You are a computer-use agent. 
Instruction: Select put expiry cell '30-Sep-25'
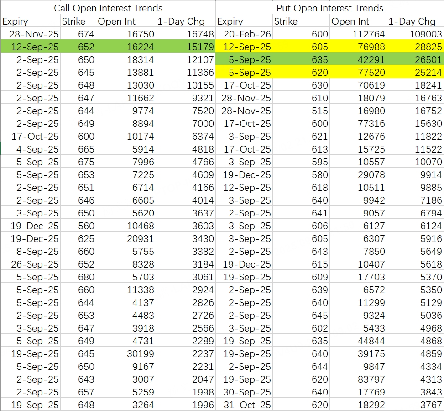click(x=244, y=392)
